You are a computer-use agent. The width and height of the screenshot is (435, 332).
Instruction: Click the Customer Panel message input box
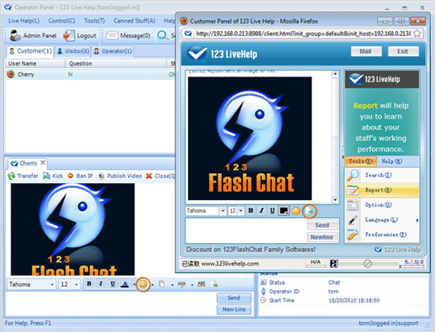click(x=246, y=230)
